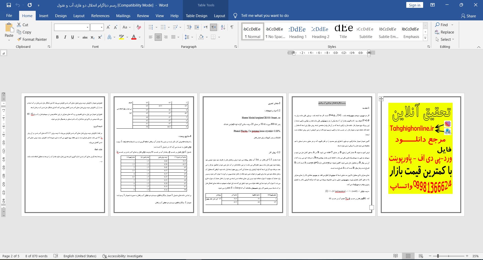Set left-to-right text direction
Viewport: 483px width, 260px height.
pyautogui.click(x=206, y=27)
